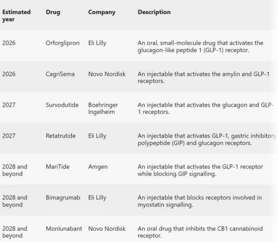Click the Monlunabant drug name
The height and width of the screenshot is (242, 278).
coord(64,229)
